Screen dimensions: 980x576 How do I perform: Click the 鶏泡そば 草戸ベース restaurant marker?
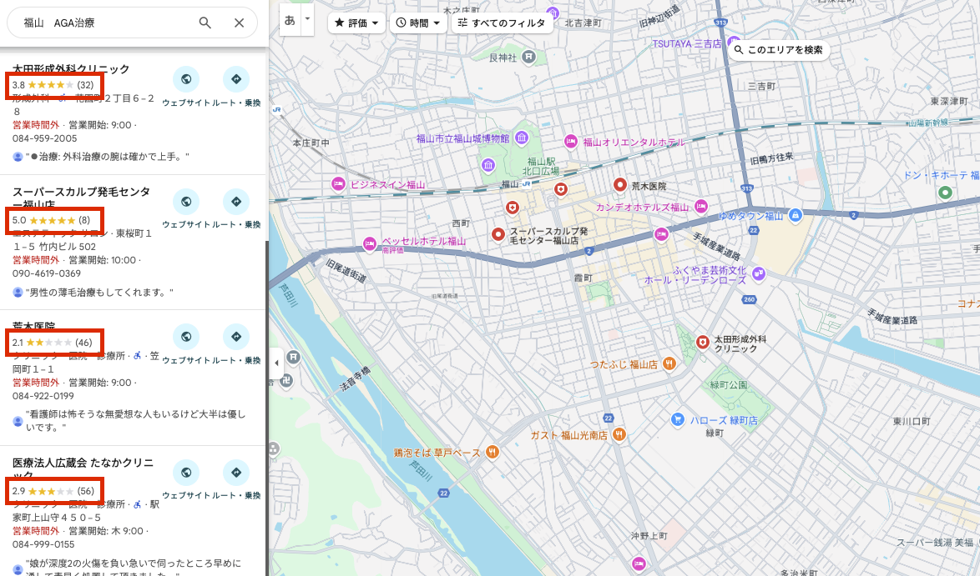493,452
